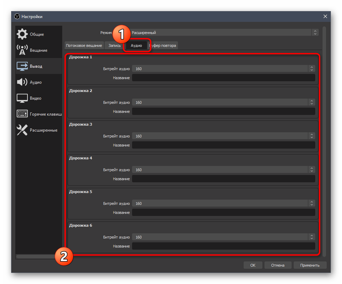Open the Вещание broadcast antenna icon
Image resolution: width=342 pixels, height=284 pixels.
(x=22, y=50)
